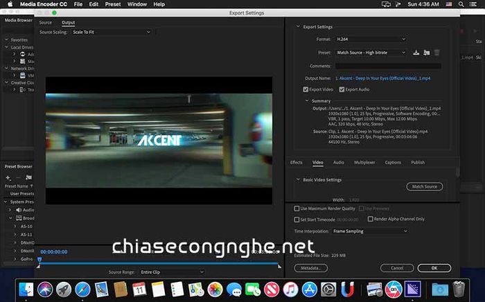Click the Delete Preset trash icon
Viewport: 485px width, 302px height.
pos(436,53)
